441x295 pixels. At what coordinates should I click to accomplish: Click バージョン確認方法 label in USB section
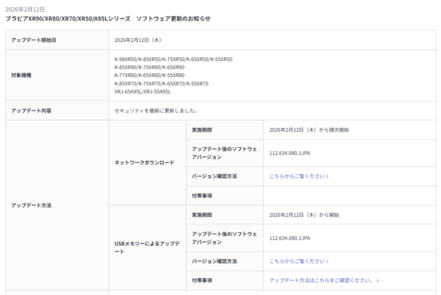(215, 261)
